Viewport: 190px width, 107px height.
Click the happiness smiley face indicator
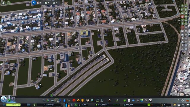(149, 105)
